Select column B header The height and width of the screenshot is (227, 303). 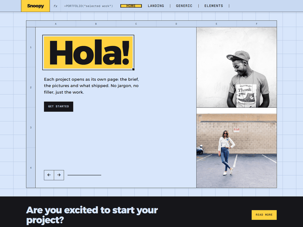(x=96, y=24)
